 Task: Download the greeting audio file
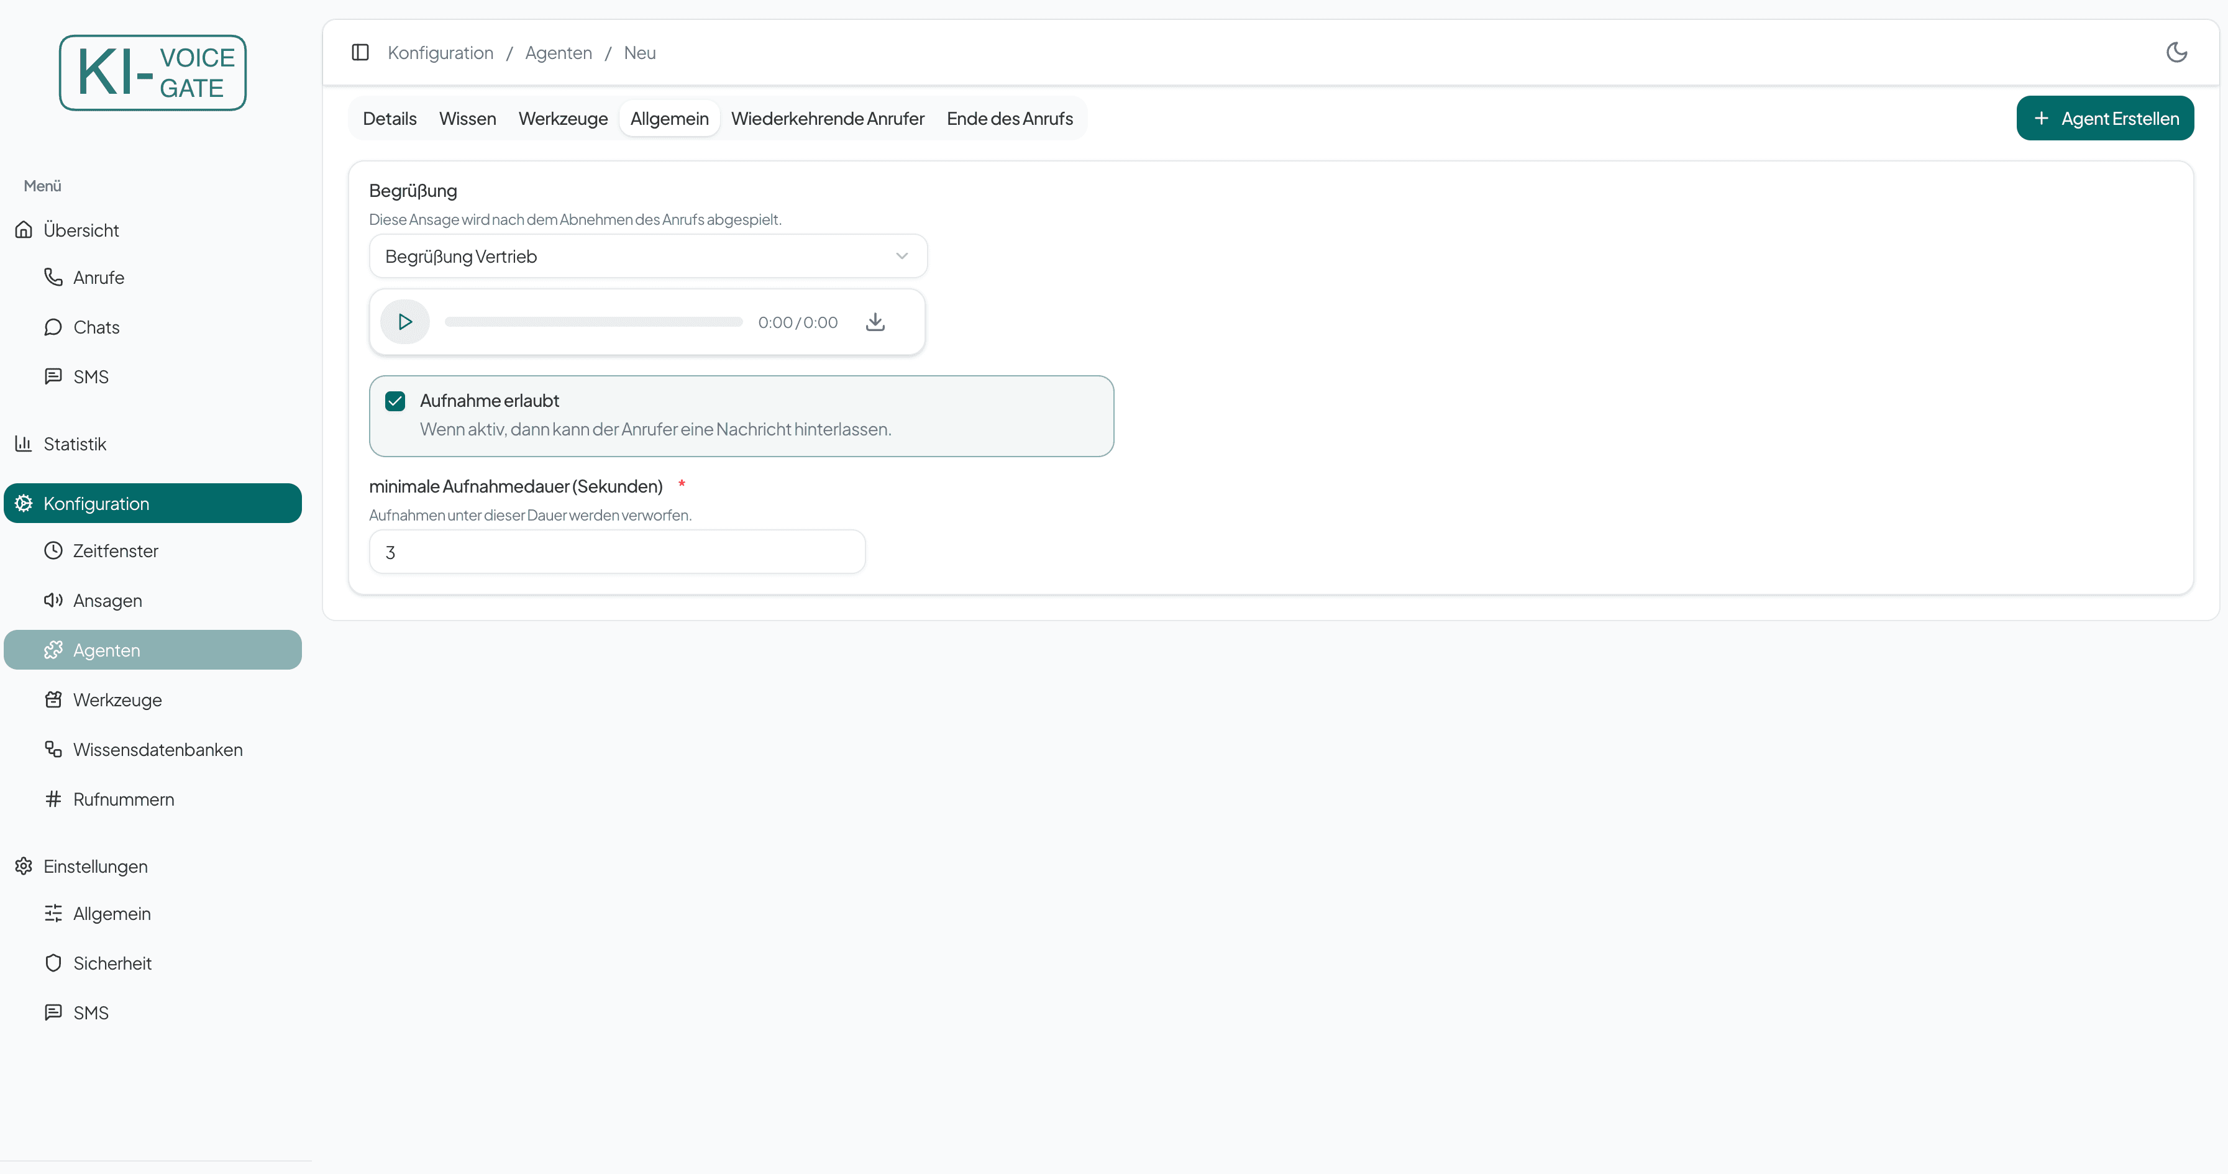875,322
